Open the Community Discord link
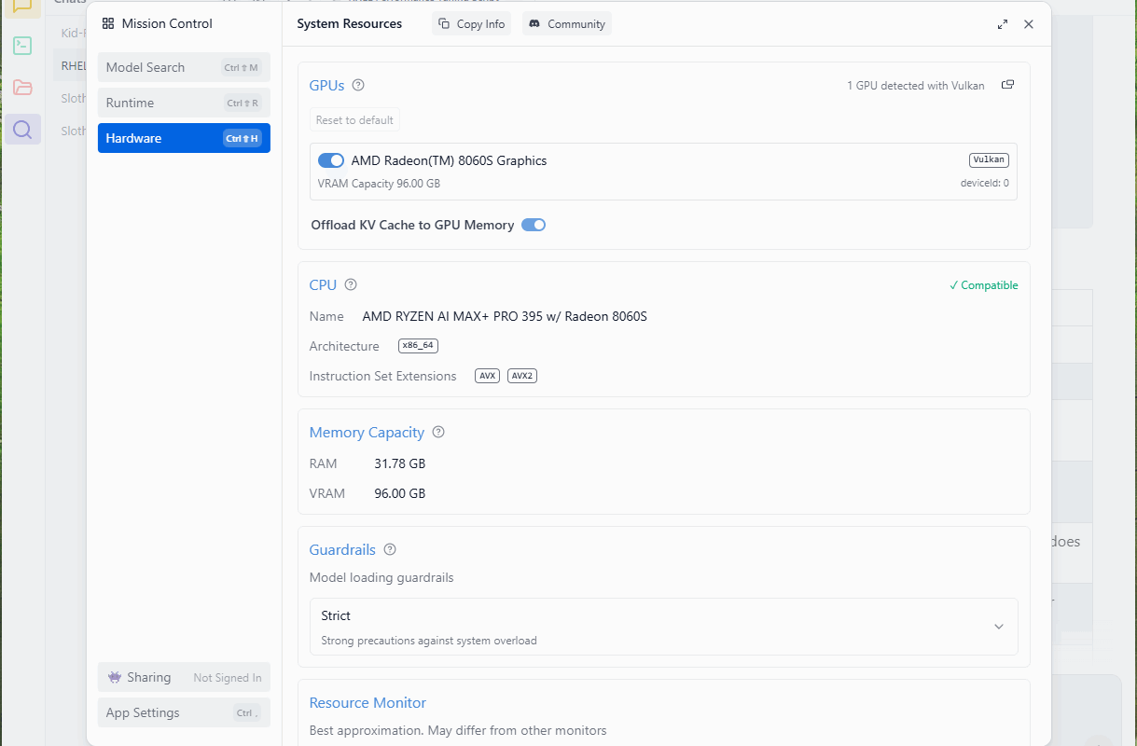This screenshot has width=1137, height=746. tap(566, 24)
